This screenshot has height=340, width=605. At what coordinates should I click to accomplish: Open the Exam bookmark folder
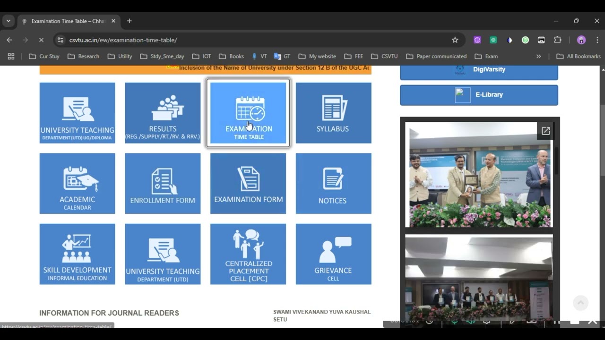pyautogui.click(x=486, y=56)
